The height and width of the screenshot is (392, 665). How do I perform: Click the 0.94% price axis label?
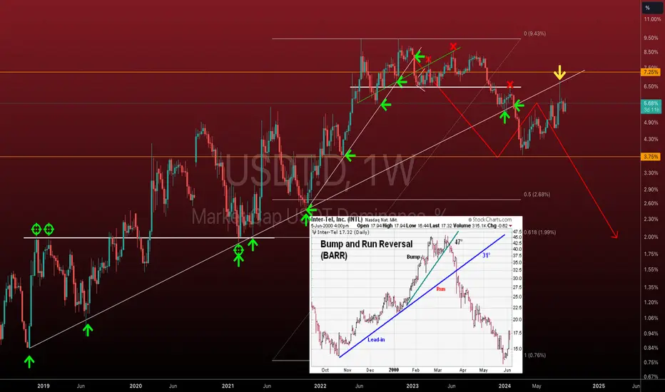coord(651,334)
